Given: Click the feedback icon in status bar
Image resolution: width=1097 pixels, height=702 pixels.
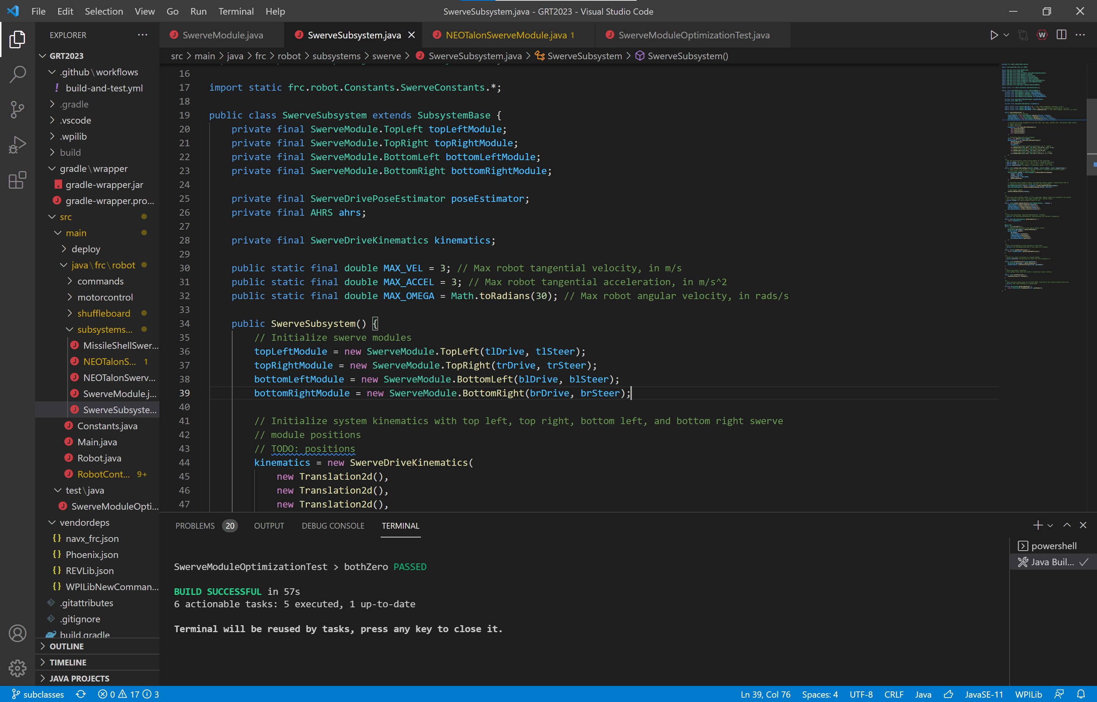Looking at the screenshot, I should (x=1060, y=694).
